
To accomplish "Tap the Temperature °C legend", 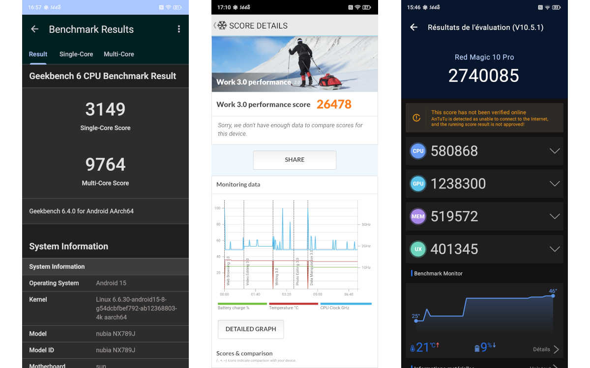I will click(294, 306).
